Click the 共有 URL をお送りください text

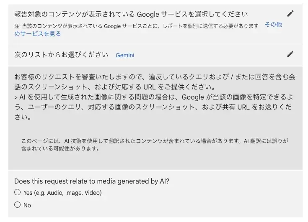(x=257, y=107)
